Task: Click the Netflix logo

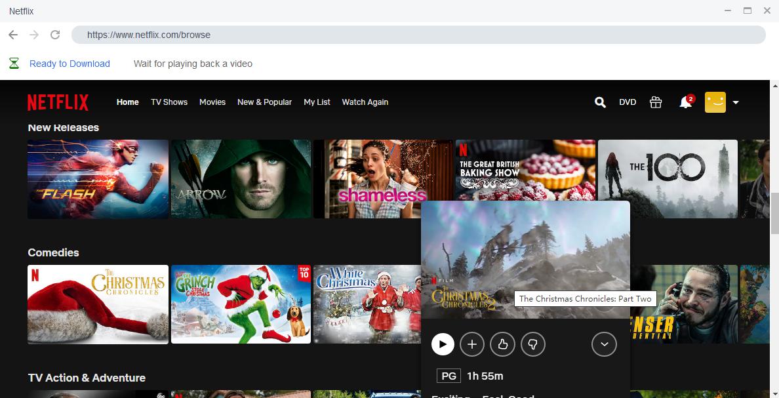Action: (58, 102)
